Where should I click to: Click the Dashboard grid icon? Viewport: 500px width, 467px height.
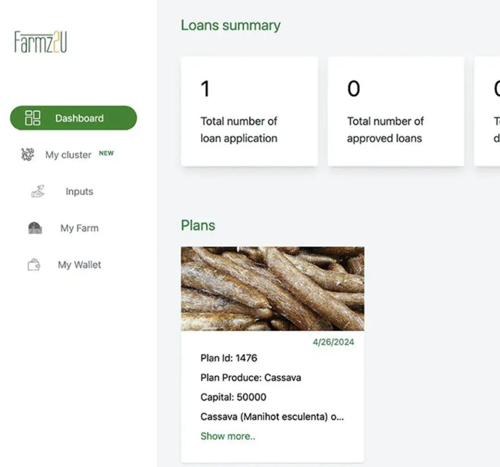coord(33,118)
